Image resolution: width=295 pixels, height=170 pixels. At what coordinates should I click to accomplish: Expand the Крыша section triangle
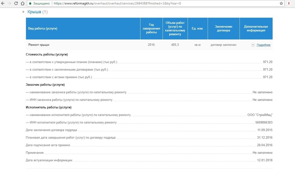click(24, 12)
